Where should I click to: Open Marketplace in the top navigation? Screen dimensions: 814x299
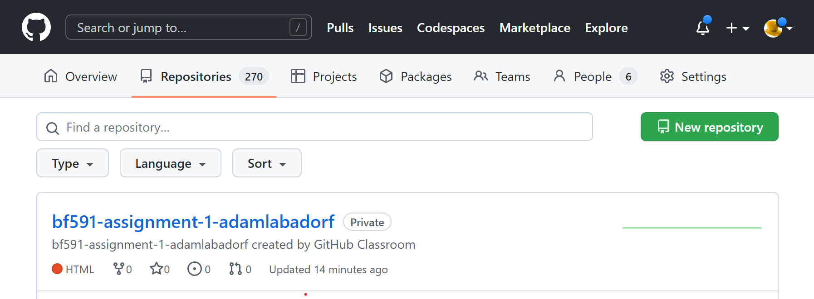534,28
